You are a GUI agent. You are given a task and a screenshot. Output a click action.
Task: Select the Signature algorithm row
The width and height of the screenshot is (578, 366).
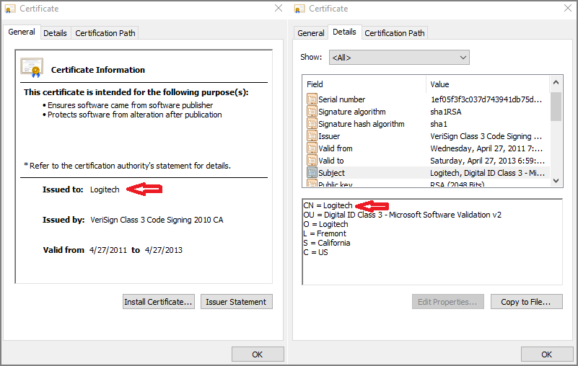(428, 112)
